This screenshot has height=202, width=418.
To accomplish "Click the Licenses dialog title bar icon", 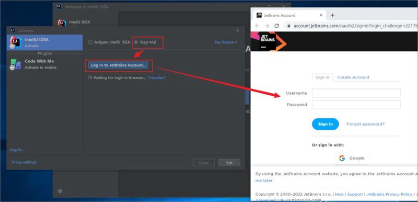I will point(12,30).
